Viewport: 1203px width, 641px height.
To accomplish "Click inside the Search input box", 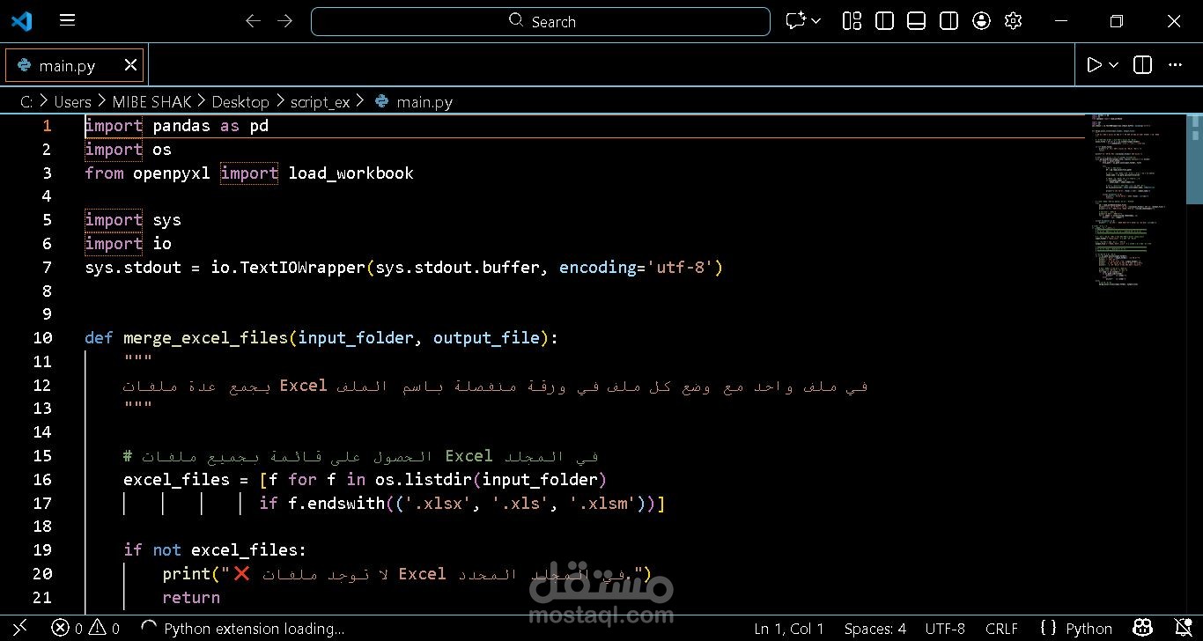I will [541, 21].
